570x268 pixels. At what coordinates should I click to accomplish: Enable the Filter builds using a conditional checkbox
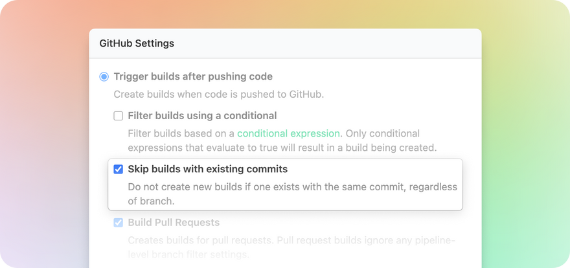coord(118,117)
